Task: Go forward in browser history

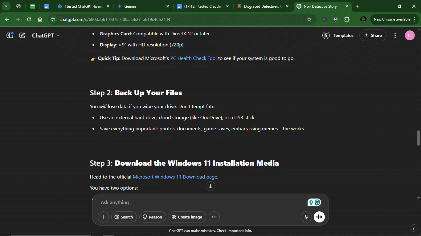Action: coord(18,19)
